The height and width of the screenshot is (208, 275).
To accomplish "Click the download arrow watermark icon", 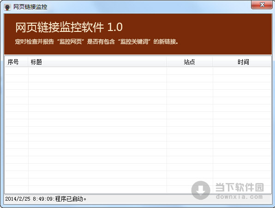I will click(201, 190).
